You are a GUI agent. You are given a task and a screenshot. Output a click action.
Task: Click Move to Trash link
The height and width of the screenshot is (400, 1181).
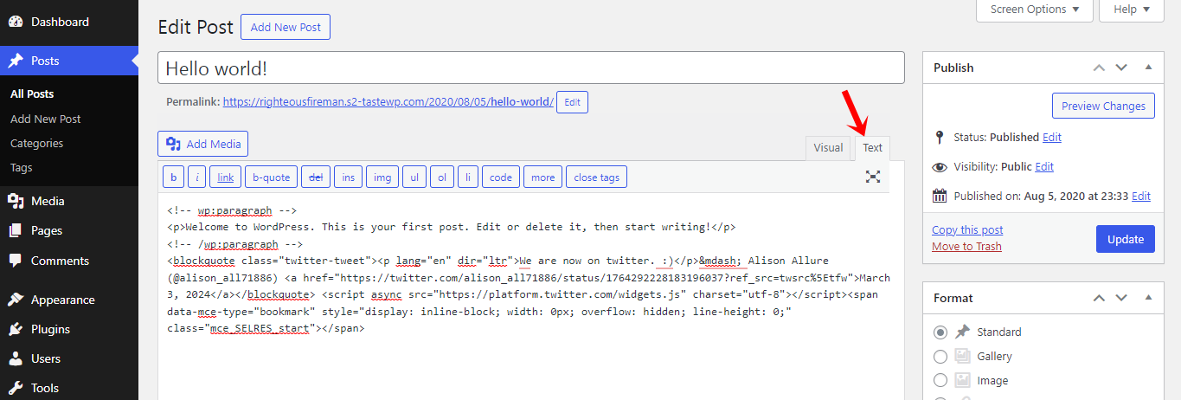(x=966, y=246)
